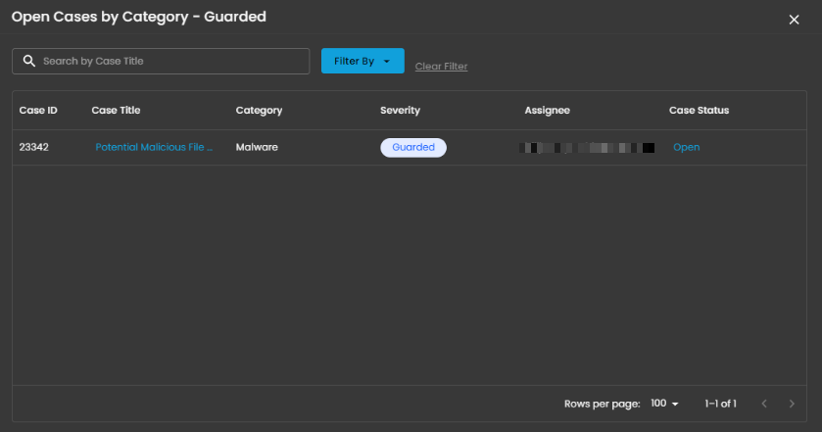Sort by the Severity column header
Viewport: 822px width, 432px height.
(x=400, y=111)
